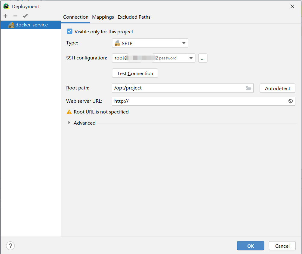Open help with question mark icon
The height and width of the screenshot is (254, 302).
(x=10, y=246)
